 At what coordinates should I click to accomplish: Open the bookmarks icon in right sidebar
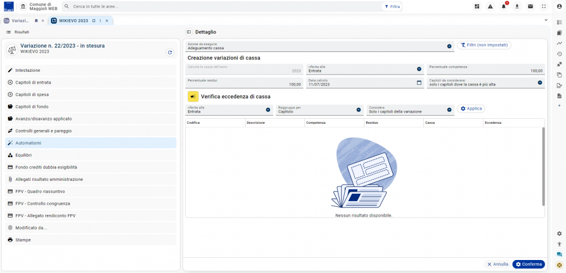point(560,33)
